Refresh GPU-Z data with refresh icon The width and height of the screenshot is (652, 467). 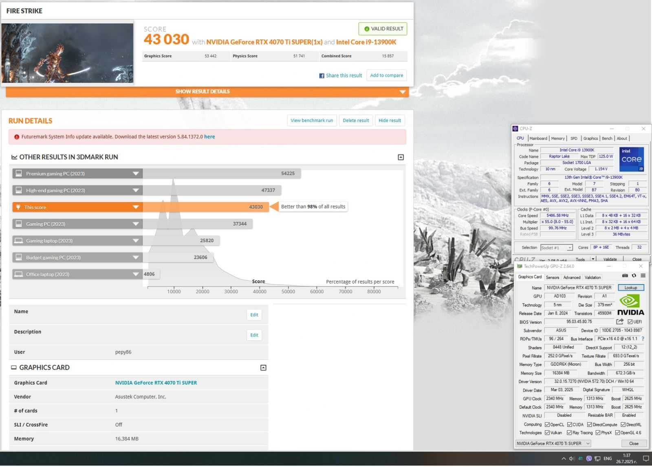tap(634, 276)
